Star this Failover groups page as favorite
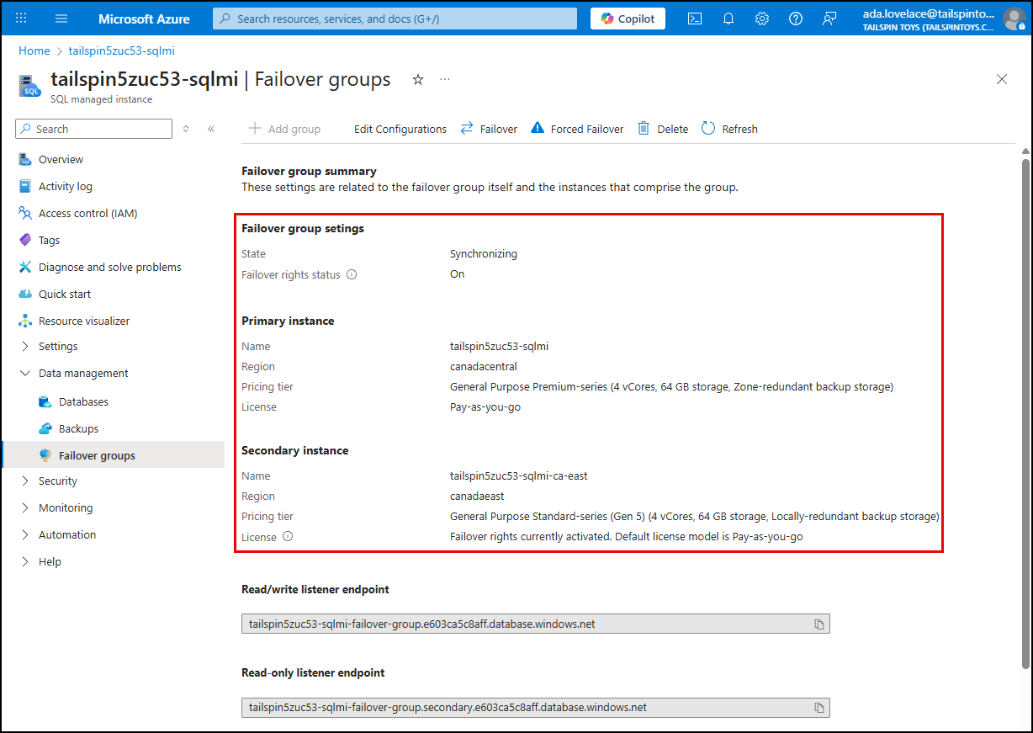 click(418, 79)
